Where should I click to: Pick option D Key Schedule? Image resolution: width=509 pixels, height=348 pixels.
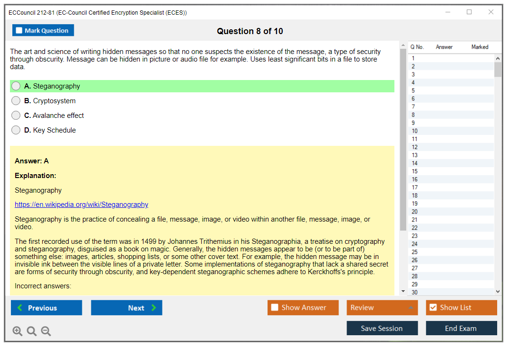(16, 130)
